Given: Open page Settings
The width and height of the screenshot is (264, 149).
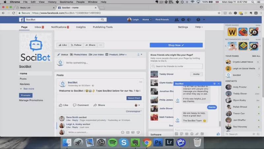Looking at the screenshot, I should tap(183, 27).
